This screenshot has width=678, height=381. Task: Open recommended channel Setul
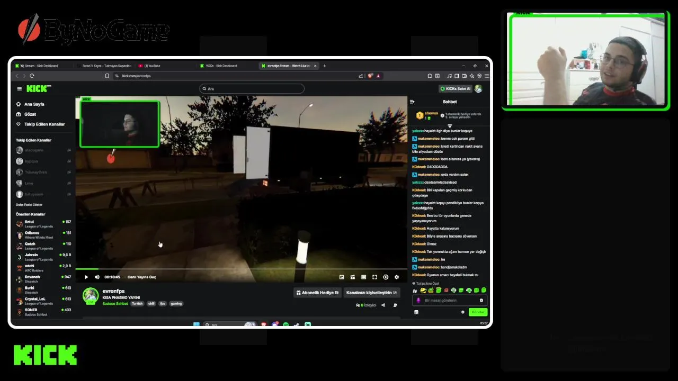pos(43,224)
